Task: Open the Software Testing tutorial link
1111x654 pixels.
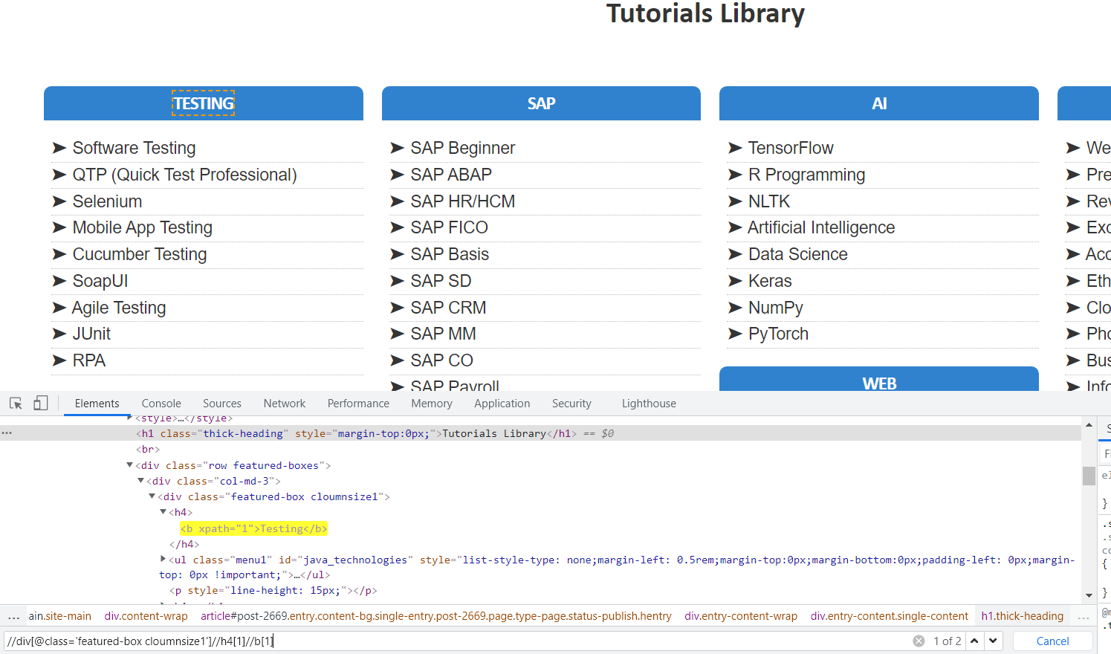Action: [134, 148]
